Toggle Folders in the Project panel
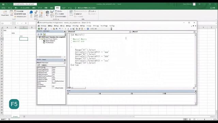Image resolution: width=218 pixels, height=123 pixels. 44,34
